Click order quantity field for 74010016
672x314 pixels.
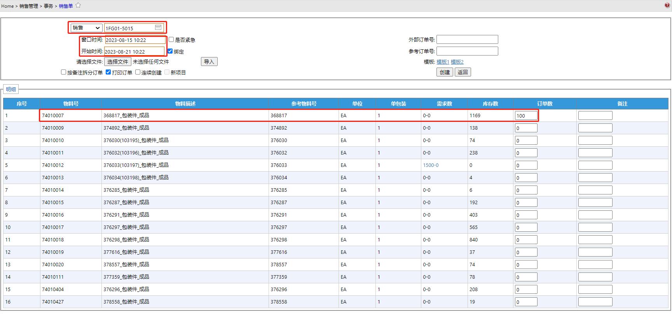click(x=526, y=215)
